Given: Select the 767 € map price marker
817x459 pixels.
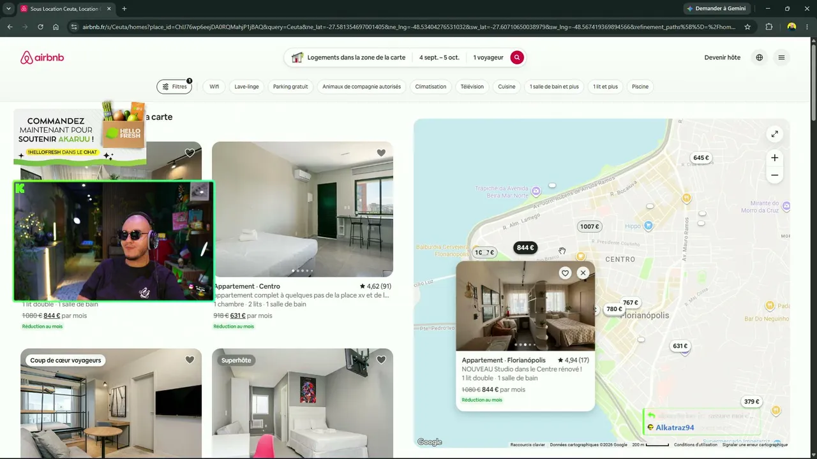Looking at the screenshot, I should point(631,303).
